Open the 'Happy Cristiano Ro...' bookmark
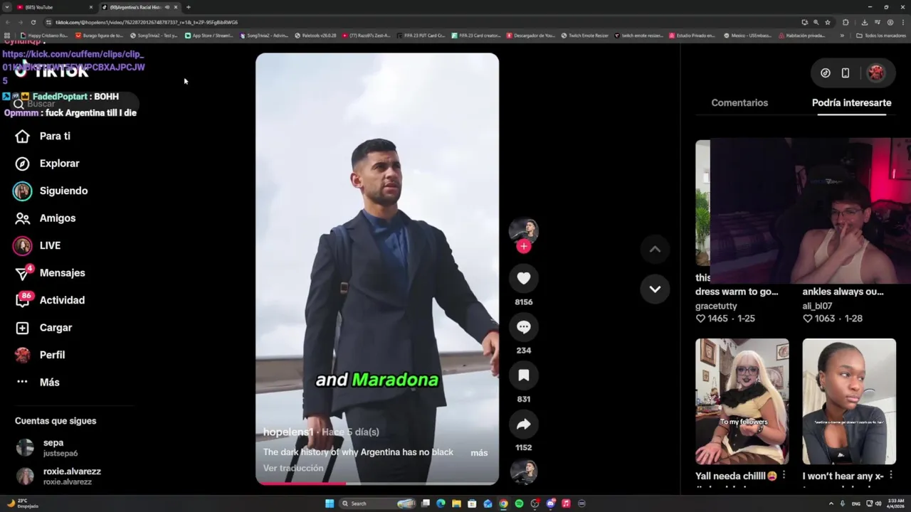 click(x=44, y=36)
